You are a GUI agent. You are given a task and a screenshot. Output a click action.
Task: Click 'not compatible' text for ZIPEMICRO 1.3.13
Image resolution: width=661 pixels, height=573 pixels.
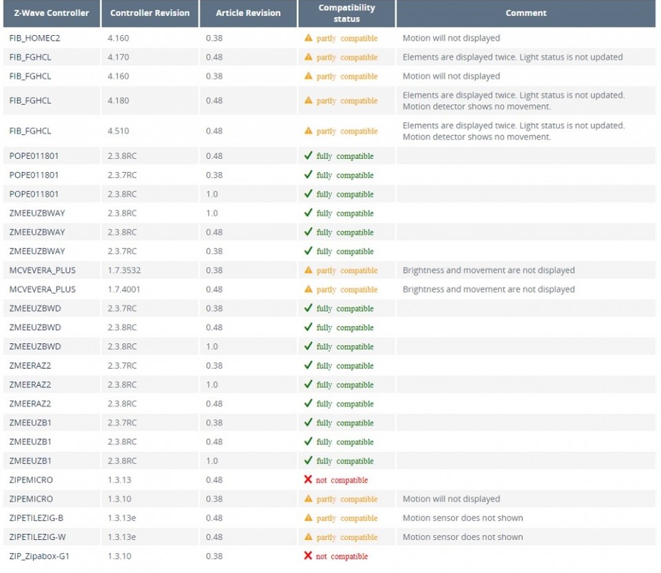point(342,480)
